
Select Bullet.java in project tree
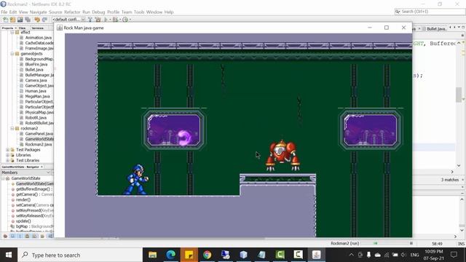(34, 70)
